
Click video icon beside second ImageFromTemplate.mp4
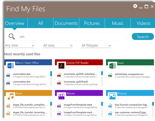tap(59, 113)
